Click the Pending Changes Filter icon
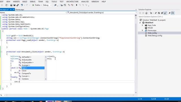Image resolution: width=181 pixels, height=102 pixels. [x=151, y=13]
